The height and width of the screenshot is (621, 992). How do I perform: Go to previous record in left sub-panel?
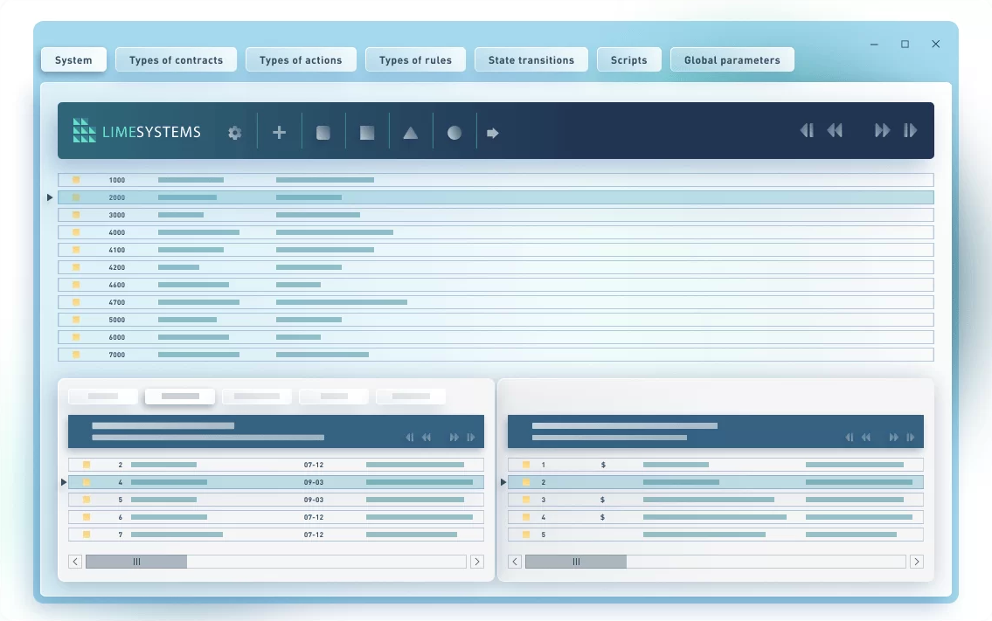pos(427,437)
